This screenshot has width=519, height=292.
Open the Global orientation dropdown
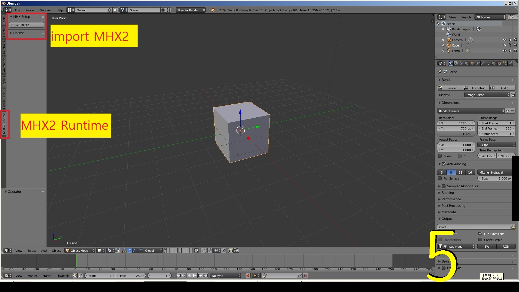(153, 251)
